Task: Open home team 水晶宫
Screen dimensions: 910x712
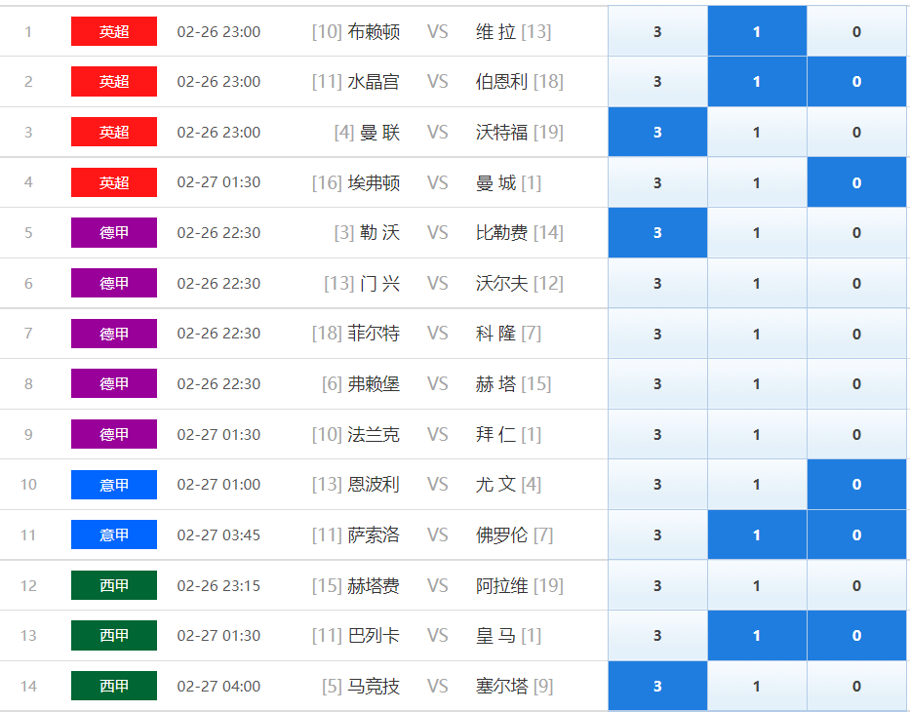Action: click(x=374, y=81)
